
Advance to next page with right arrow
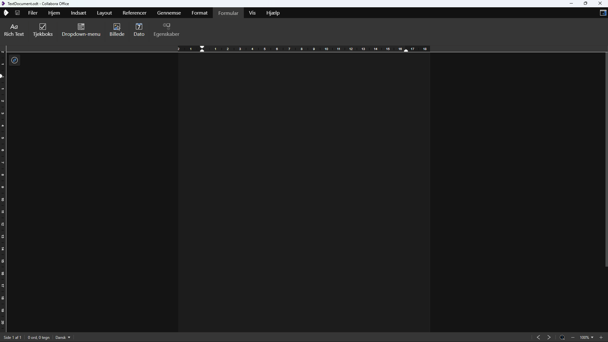point(549,337)
